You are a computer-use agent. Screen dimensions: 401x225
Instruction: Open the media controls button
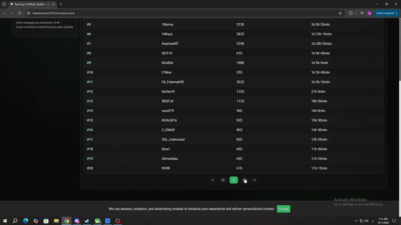coord(362,13)
